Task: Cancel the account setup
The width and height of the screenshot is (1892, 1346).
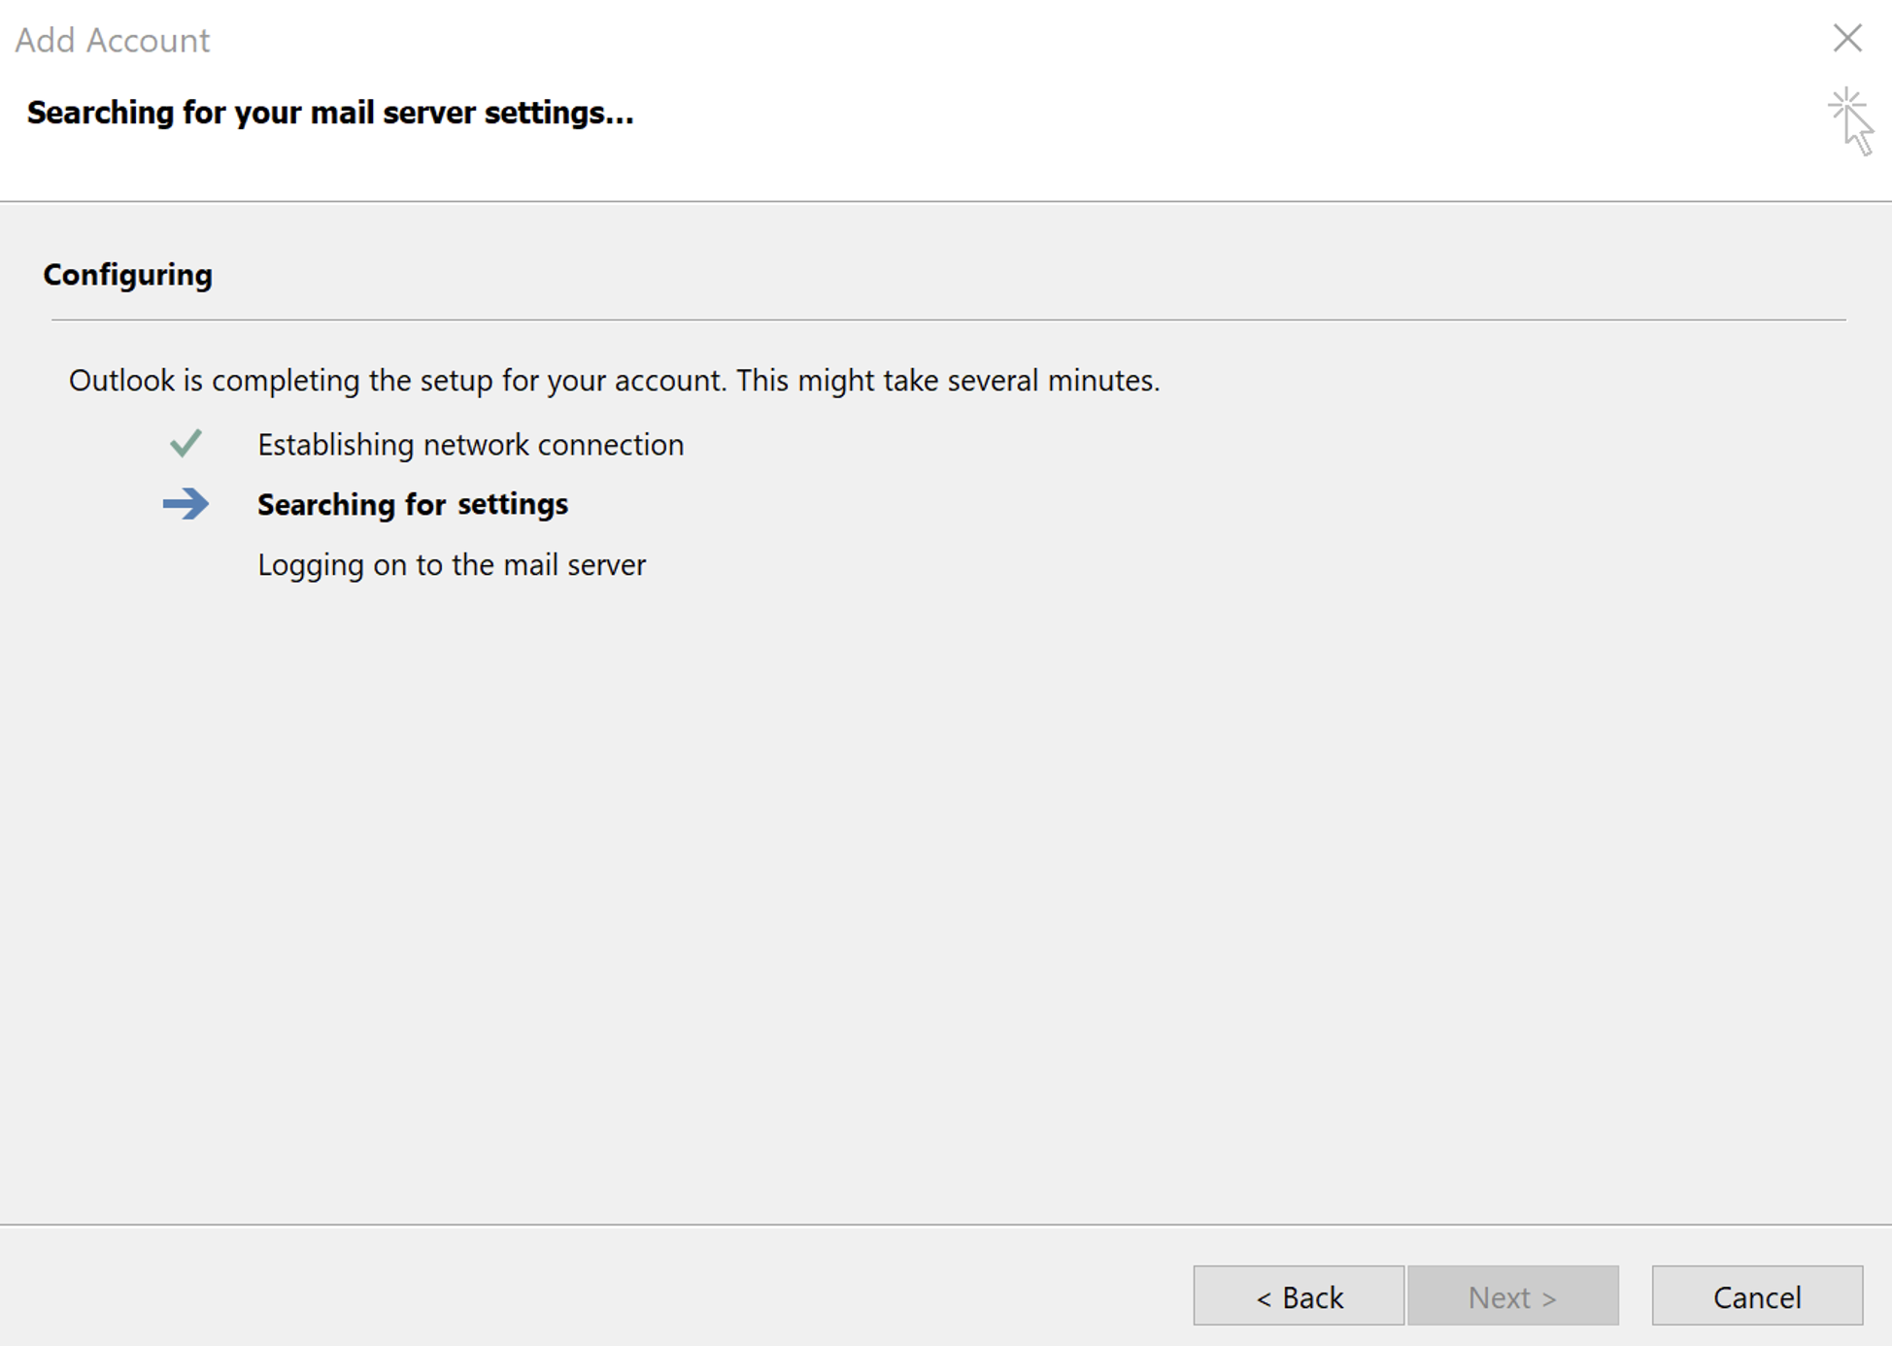Action: coord(1756,1296)
